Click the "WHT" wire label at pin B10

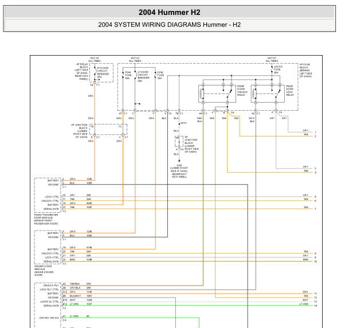73,300
